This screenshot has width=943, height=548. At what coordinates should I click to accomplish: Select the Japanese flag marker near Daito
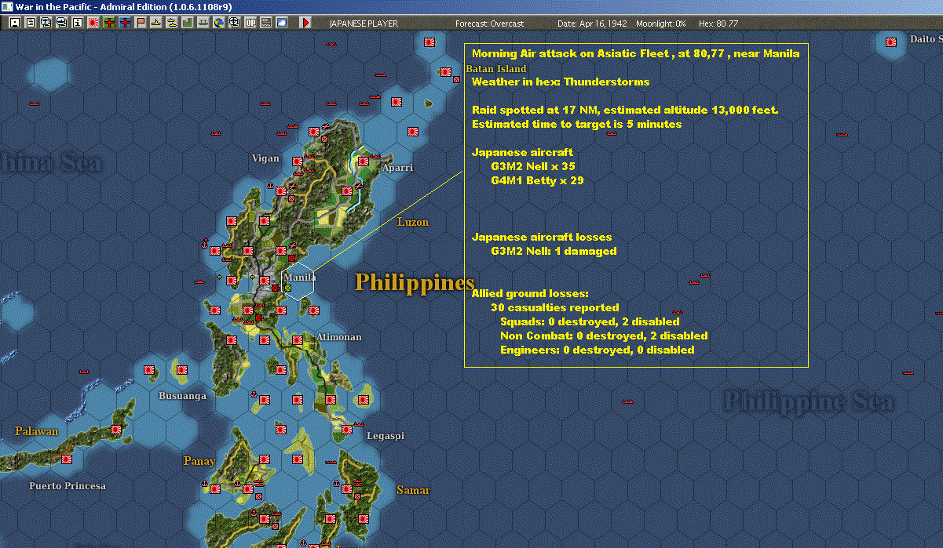tap(891, 42)
